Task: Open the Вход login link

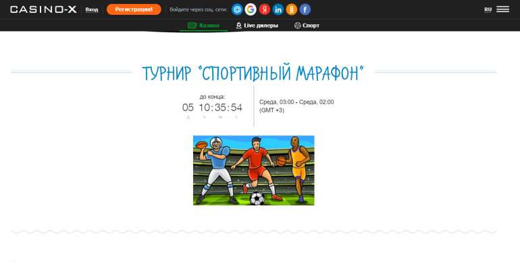Action: [x=92, y=9]
